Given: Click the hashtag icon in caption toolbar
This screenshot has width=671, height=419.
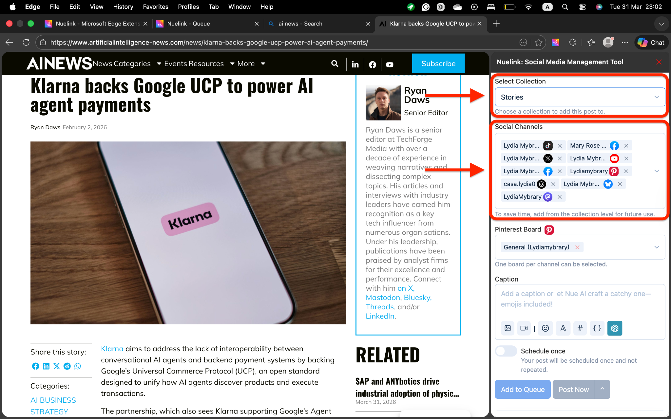Looking at the screenshot, I should [580, 328].
